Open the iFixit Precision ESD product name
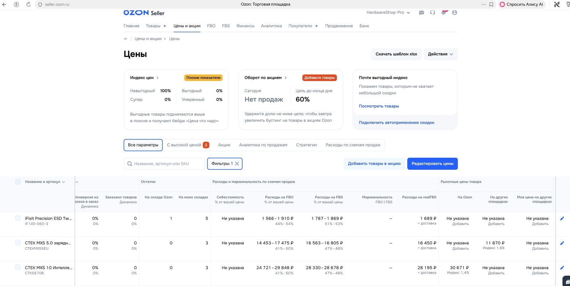This screenshot has height=286, width=570. click(48, 218)
